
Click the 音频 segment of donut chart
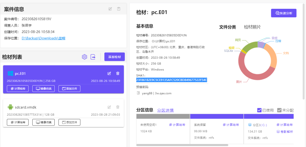pos(261,45)
